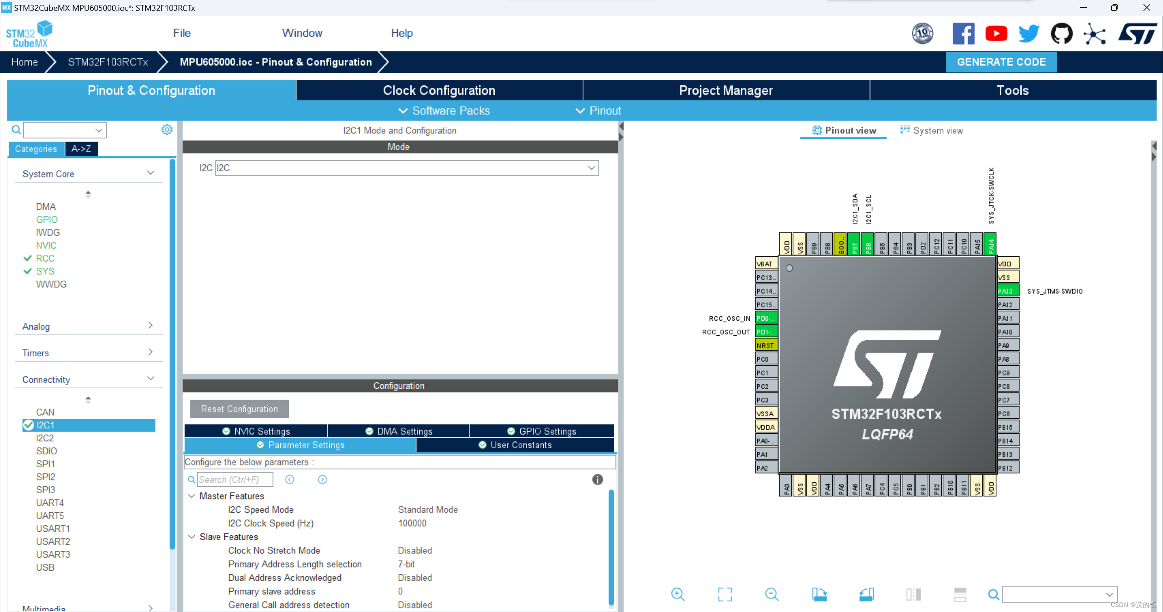Open the System view tab
Viewport: 1163px width, 612px height.
(x=932, y=130)
